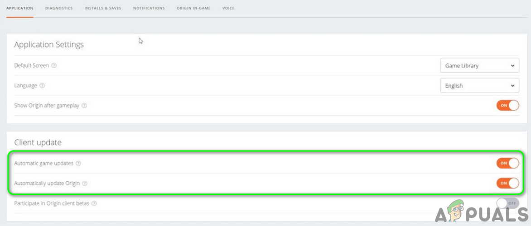Switch to the Voice tab
Viewport: 531px width, 226px height.
pos(228,8)
